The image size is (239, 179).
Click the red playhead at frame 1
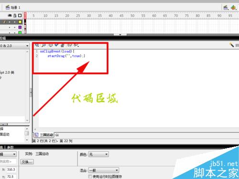(25, 15)
